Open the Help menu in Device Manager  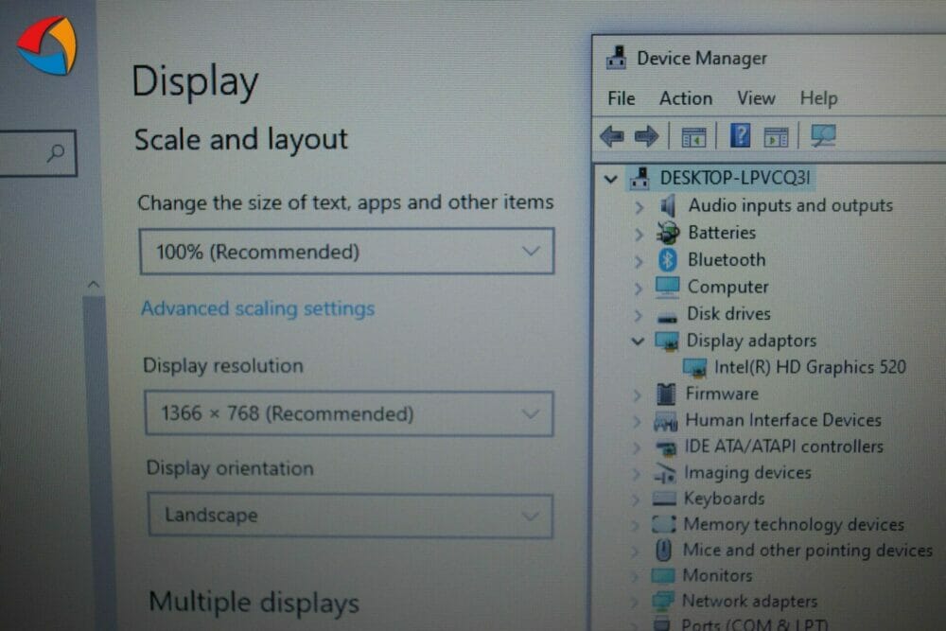(x=818, y=97)
